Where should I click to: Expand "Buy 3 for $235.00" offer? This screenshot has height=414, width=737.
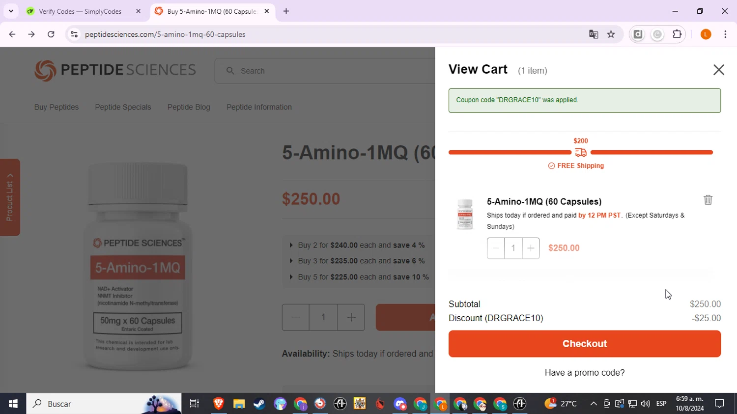tap(358, 261)
